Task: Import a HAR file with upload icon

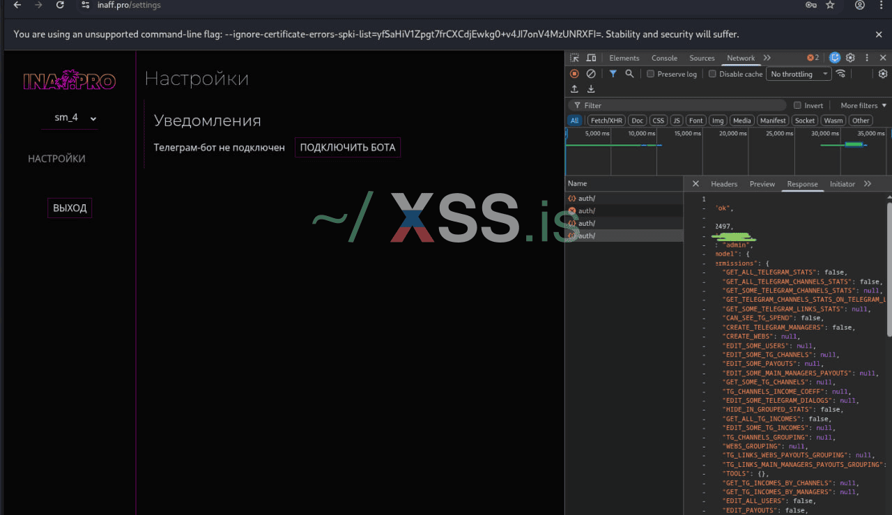Action: (x=574, y=89)
